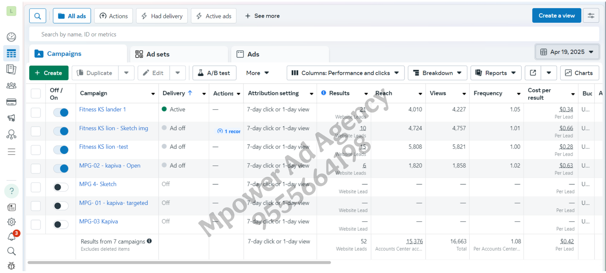The image size is (606, 273).
Task: Click the Charts button
Action: click(579, 73)
